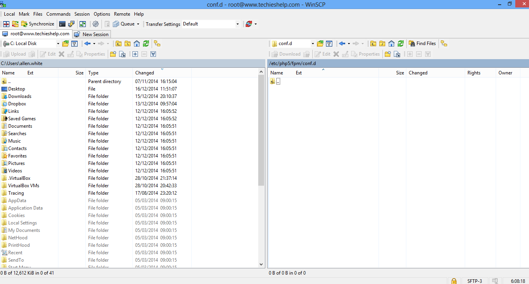Open the Local menu
Screen dimensions: 529x284
click(9, 14)
